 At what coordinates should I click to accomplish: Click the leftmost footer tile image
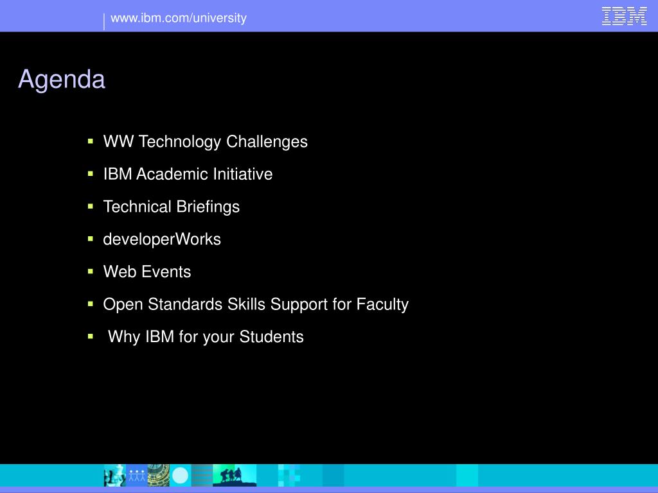click(115, 475)
